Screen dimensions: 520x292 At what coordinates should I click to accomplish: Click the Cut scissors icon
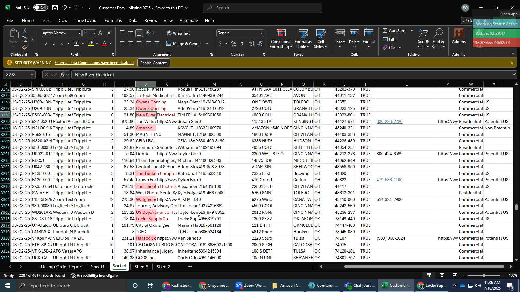(25, 30)
